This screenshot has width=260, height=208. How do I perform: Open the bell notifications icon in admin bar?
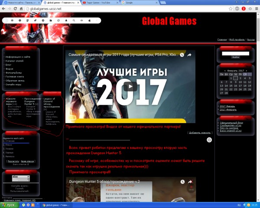[66, 20]
